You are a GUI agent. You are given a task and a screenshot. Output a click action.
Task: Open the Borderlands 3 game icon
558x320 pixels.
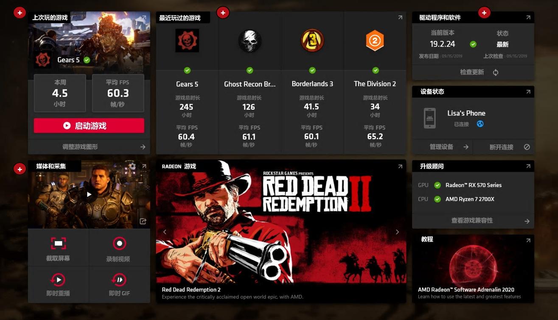click(x=312, y=41)
